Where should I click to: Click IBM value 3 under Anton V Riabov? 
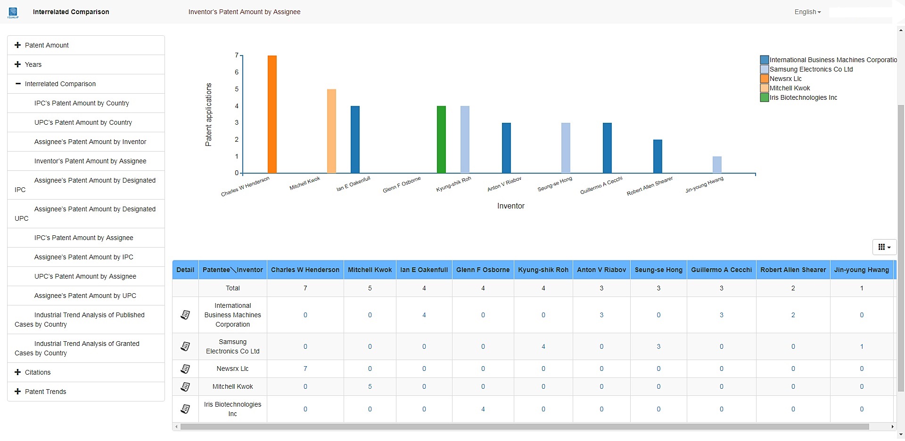point(601,315)
